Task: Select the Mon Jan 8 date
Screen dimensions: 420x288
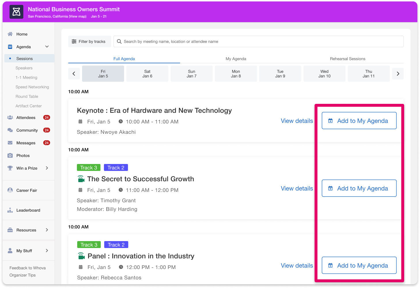Action: 236,74
